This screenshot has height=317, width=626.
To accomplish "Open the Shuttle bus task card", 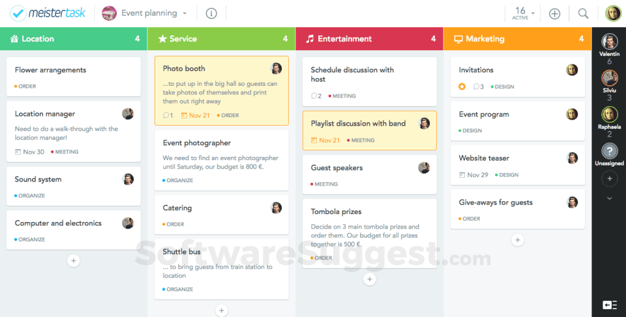I will pyautogui.click(x=222, y=269).
